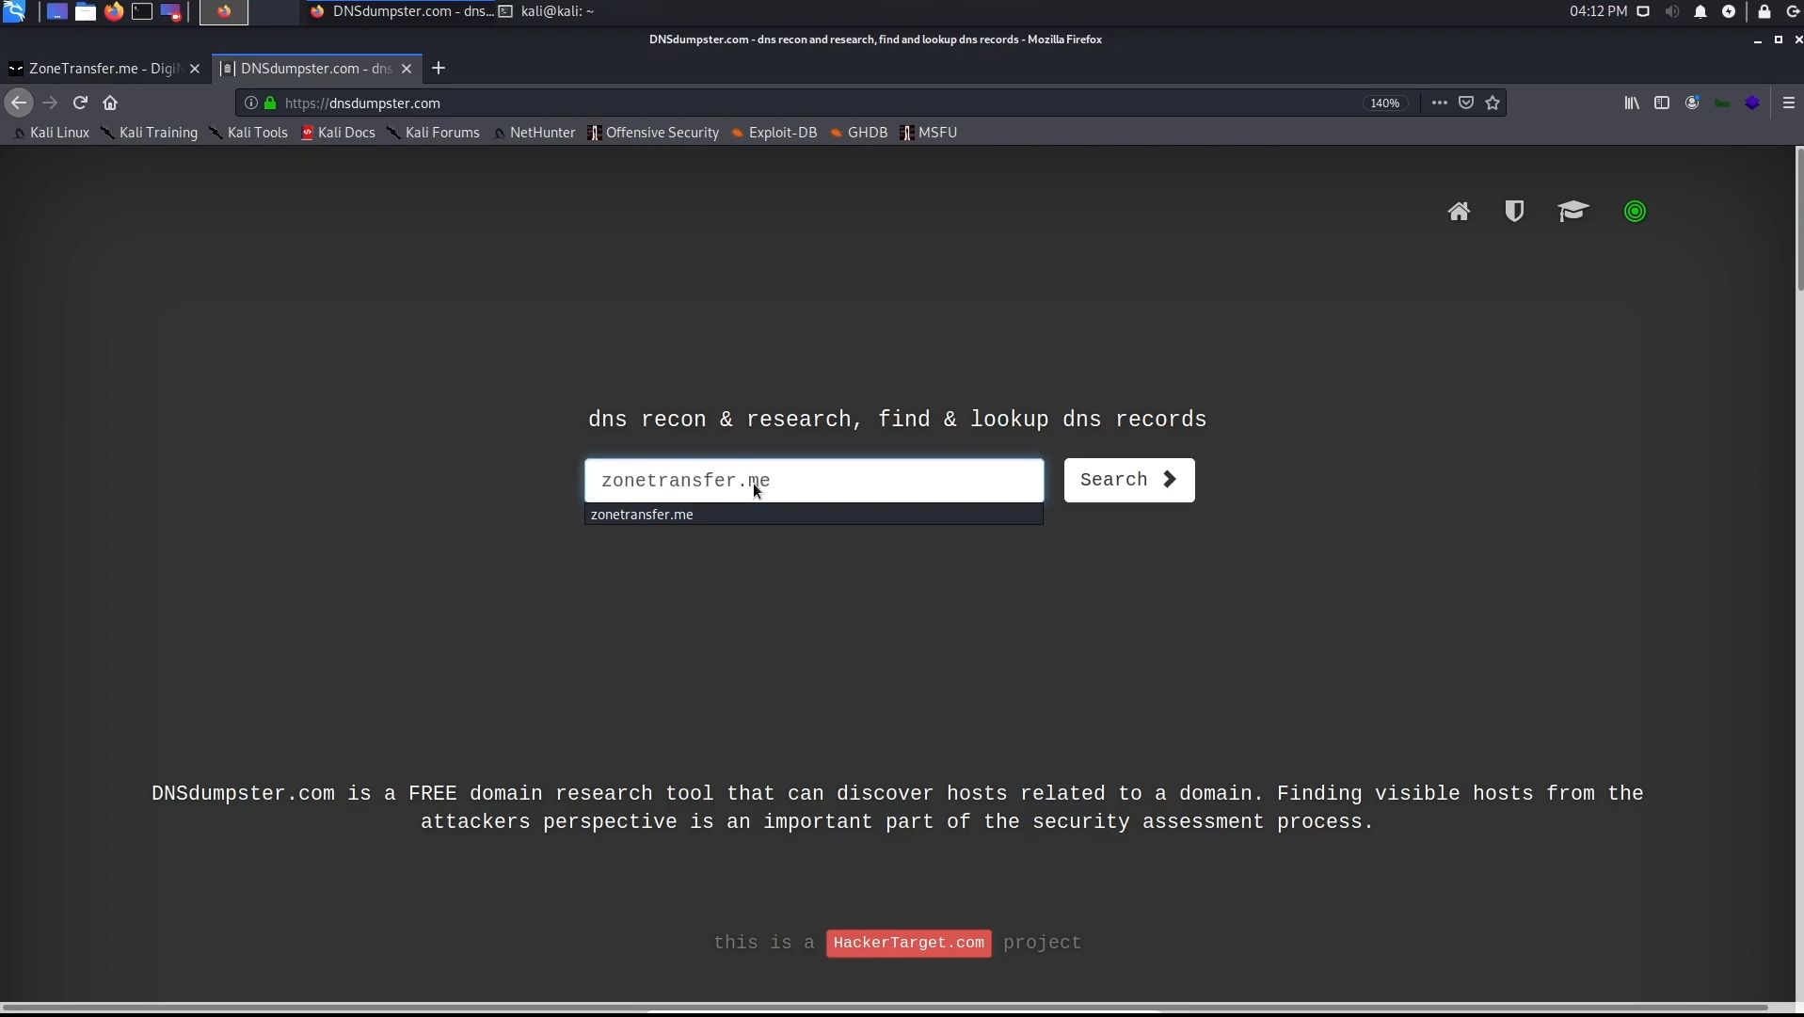
Task: Open page actions three-dot menu
Action: click(x=1439, y=103)
